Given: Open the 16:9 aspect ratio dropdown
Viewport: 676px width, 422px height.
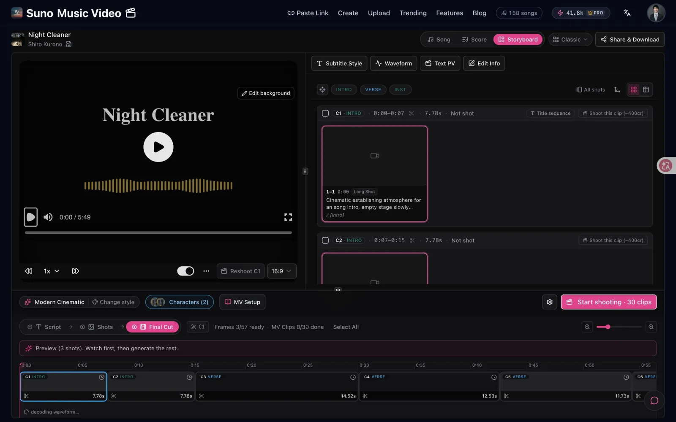Looking at the screenshot, I should (x=282, y=271).
